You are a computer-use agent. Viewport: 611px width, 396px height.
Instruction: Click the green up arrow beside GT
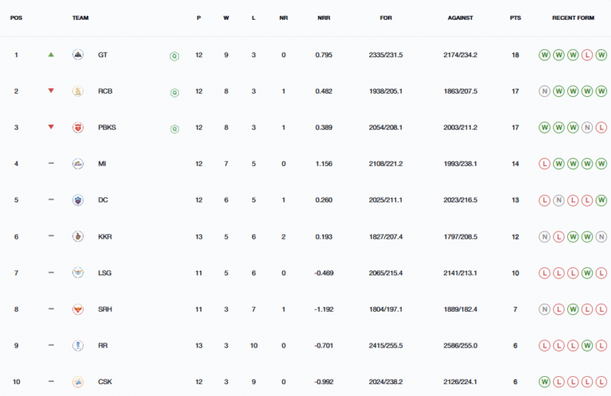51,55
